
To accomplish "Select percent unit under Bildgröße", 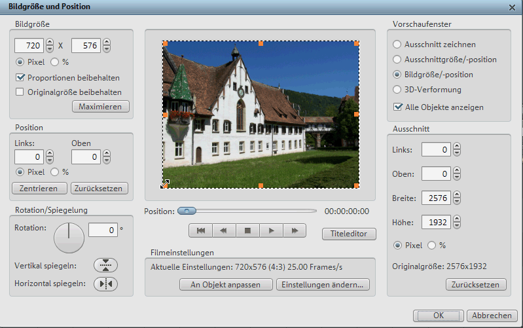I will 55,62.
